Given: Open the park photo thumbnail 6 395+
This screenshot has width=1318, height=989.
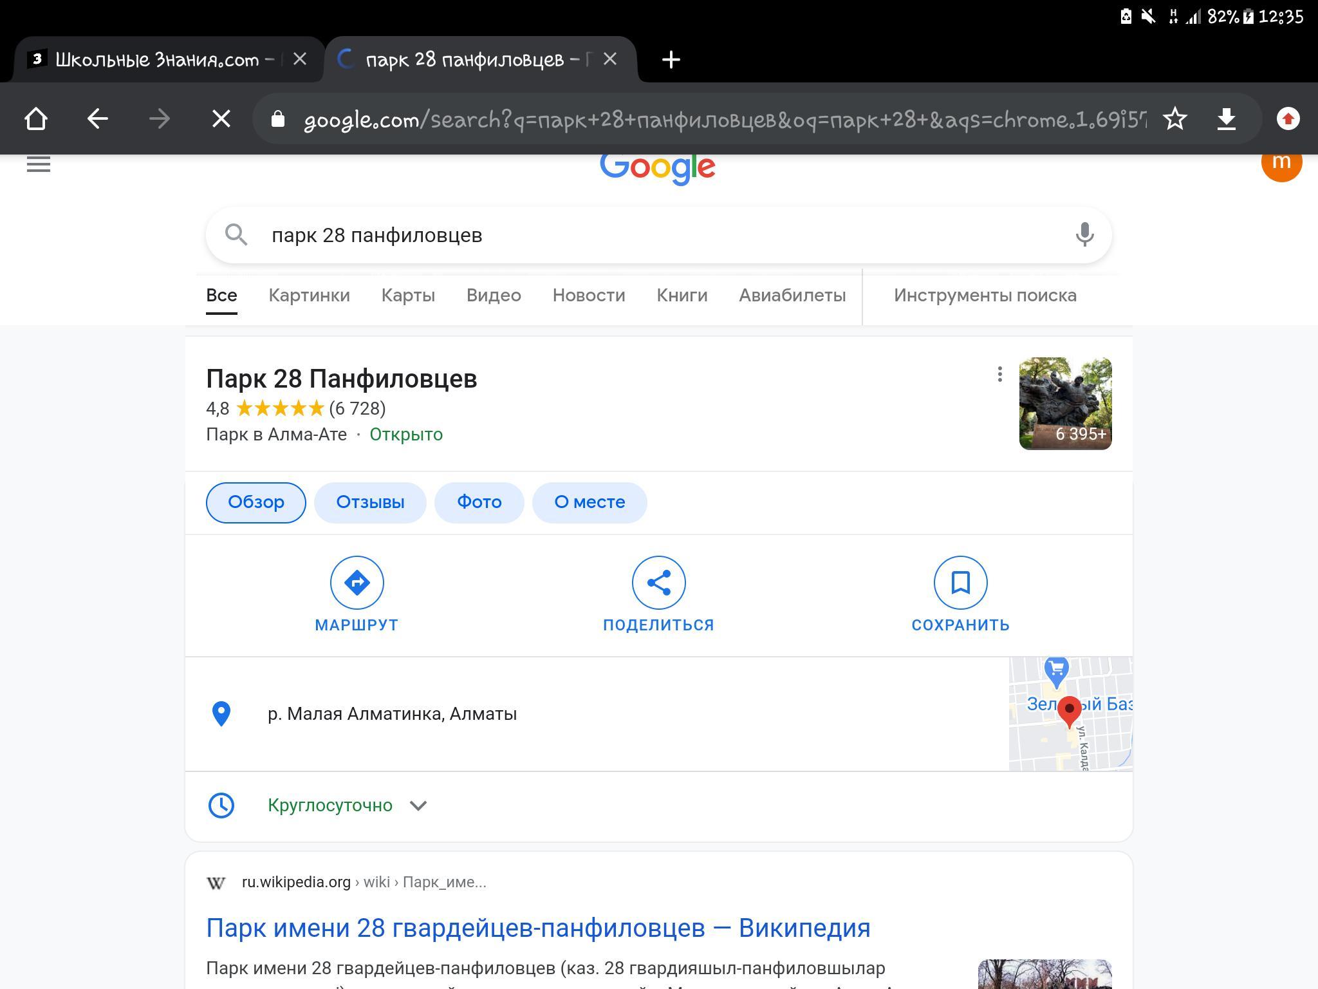Looking at the screenshot, I should (x=1065, y=404).
